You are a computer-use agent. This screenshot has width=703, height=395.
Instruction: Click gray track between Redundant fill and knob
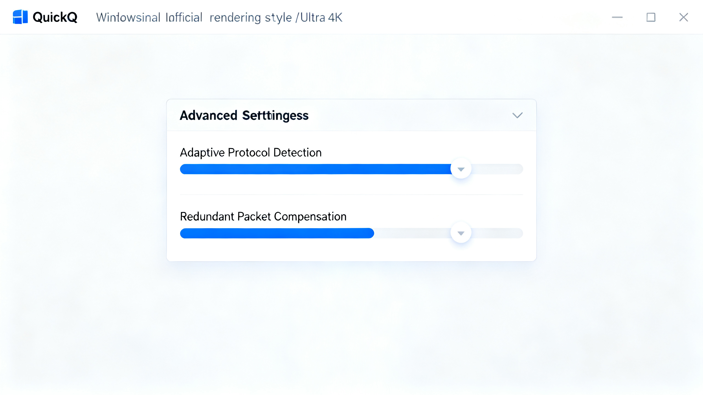tap(412, 233)
